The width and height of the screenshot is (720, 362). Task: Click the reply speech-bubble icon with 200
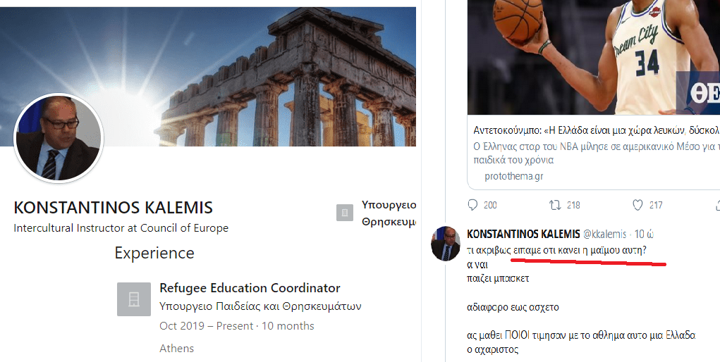tap(473, 205)
